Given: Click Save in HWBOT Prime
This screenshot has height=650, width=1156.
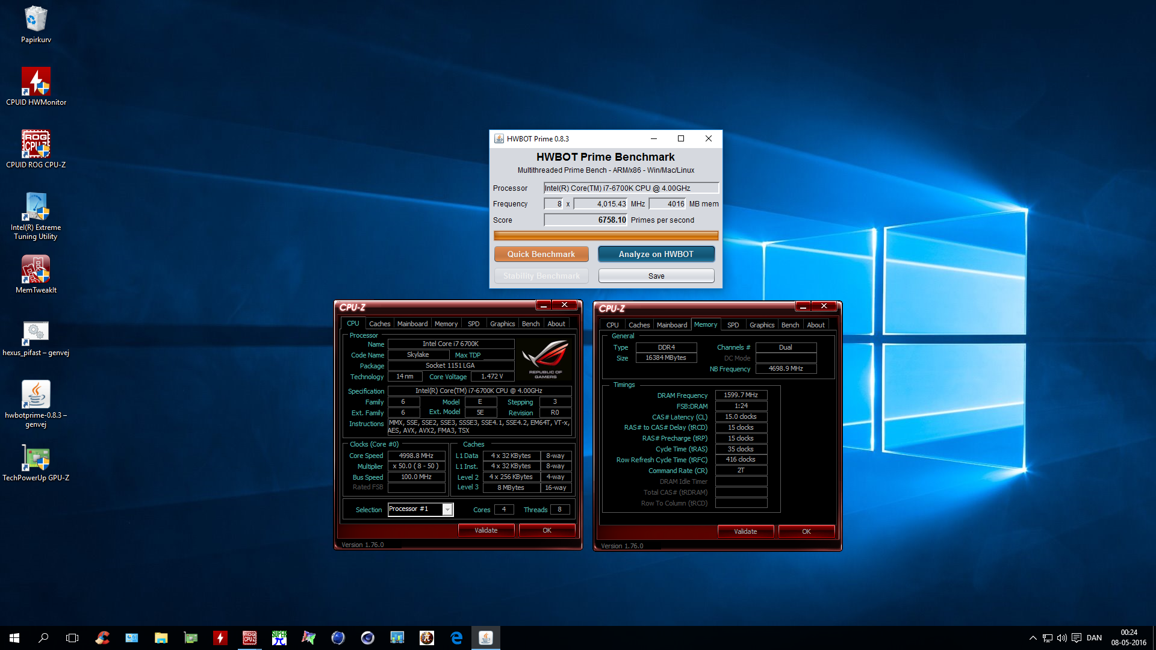Looking at the screenshot, I should coord(656,276).
